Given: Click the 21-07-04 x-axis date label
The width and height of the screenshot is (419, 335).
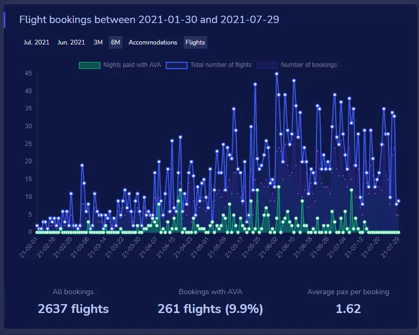Looking at the screenshot, I should point(336,248).
